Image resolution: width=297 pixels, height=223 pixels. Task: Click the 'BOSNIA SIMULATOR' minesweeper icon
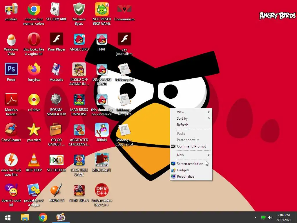56,99
